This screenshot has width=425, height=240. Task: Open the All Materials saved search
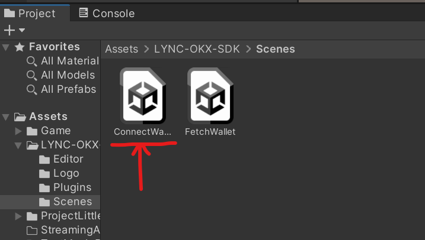(x=63, y=61)
